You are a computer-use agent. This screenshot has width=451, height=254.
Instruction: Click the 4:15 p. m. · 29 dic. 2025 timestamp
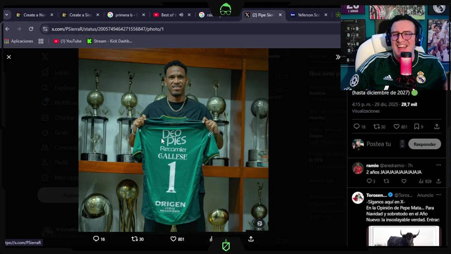(375, 104)
